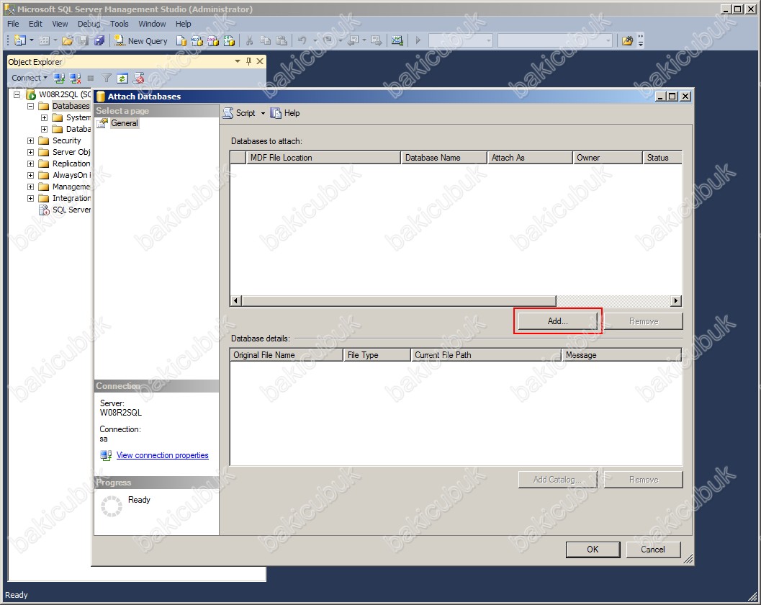Collapse the W08R2SQL server node
The width and height of the screenshot is (761, 605).
[17, 94]
